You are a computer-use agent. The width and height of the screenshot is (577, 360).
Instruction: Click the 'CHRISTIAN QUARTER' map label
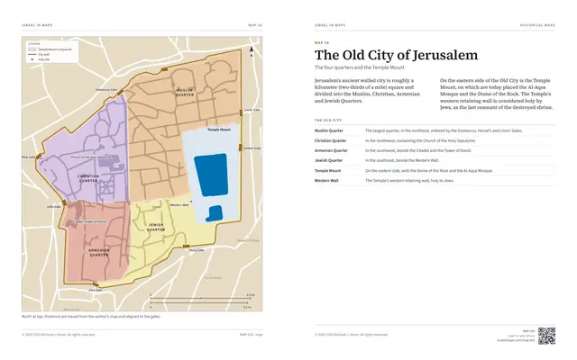coord(88,178)
